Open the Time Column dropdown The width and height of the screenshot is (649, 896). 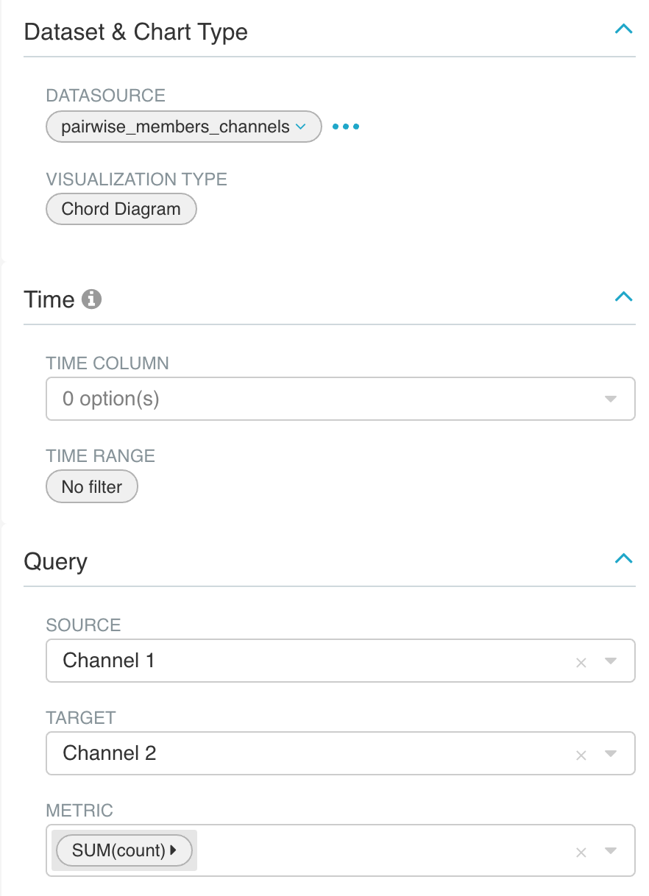coord(340,399)
